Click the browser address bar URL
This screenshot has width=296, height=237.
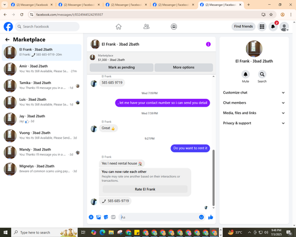[69, 15]
